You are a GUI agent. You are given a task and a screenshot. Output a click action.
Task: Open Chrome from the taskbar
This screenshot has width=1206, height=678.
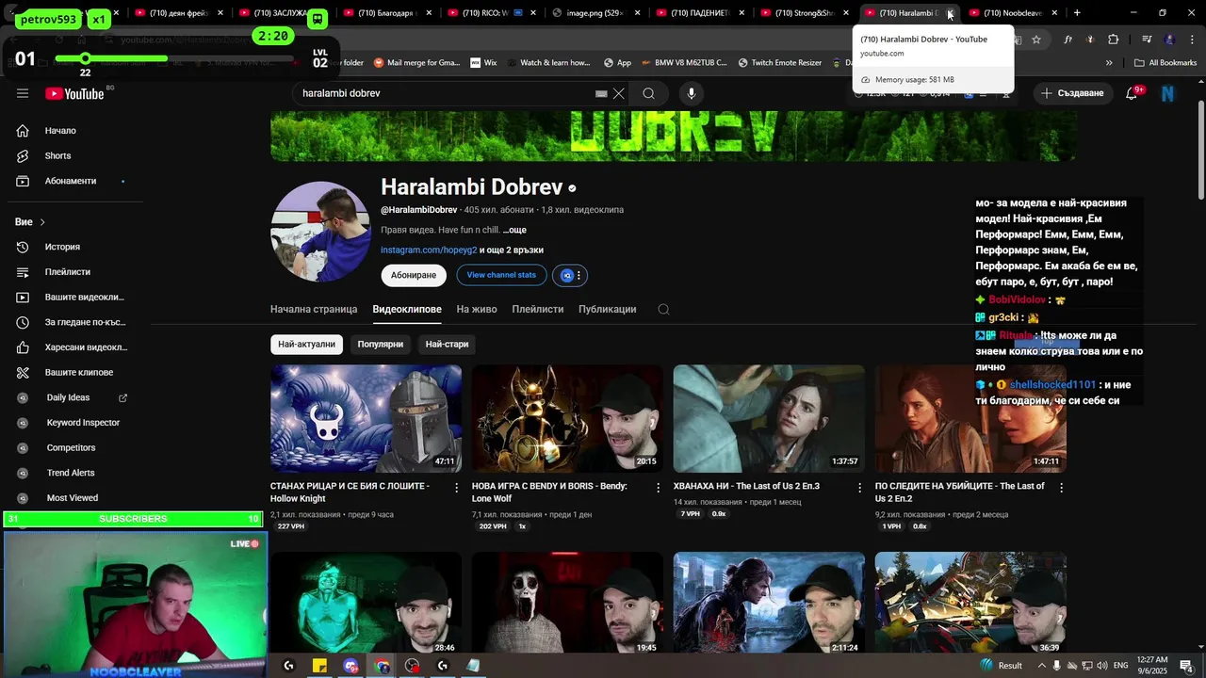(x=382, y=666)
